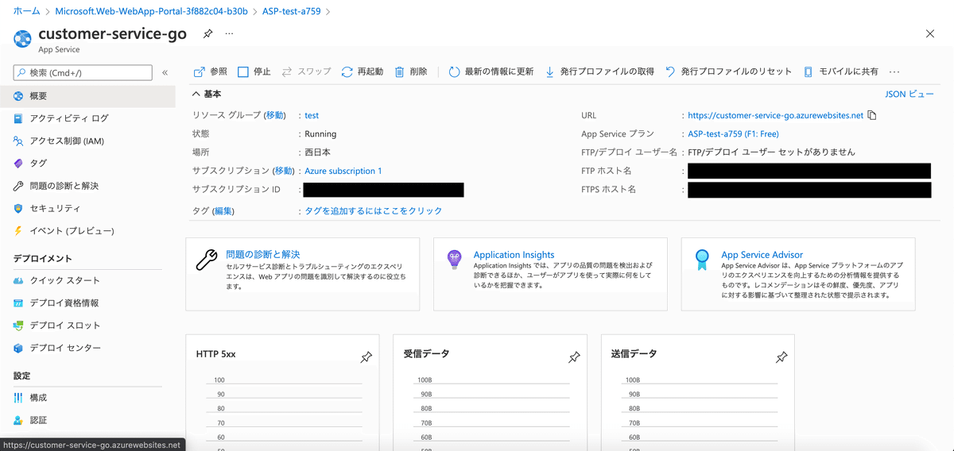Click the 受信データ chart title
This screenshot has width=954, height=451.
[x=427, y=353]
